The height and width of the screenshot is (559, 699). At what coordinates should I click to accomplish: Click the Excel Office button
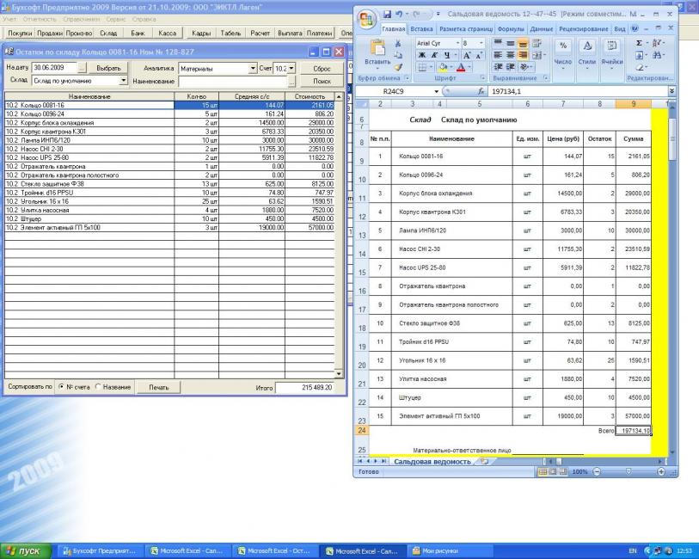[367, 18]
